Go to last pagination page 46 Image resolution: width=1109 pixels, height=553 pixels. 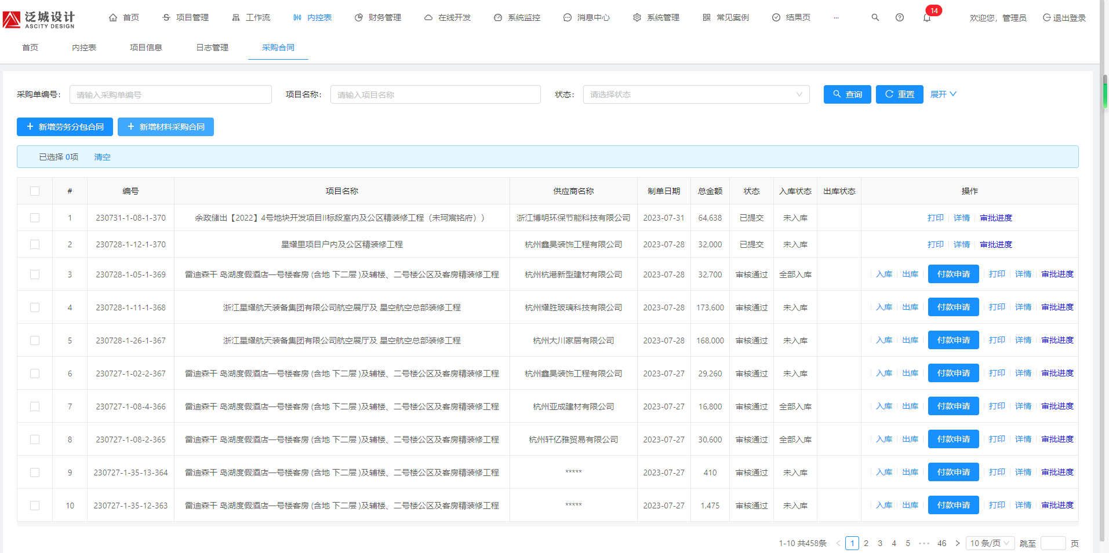[x=942, y=543]
